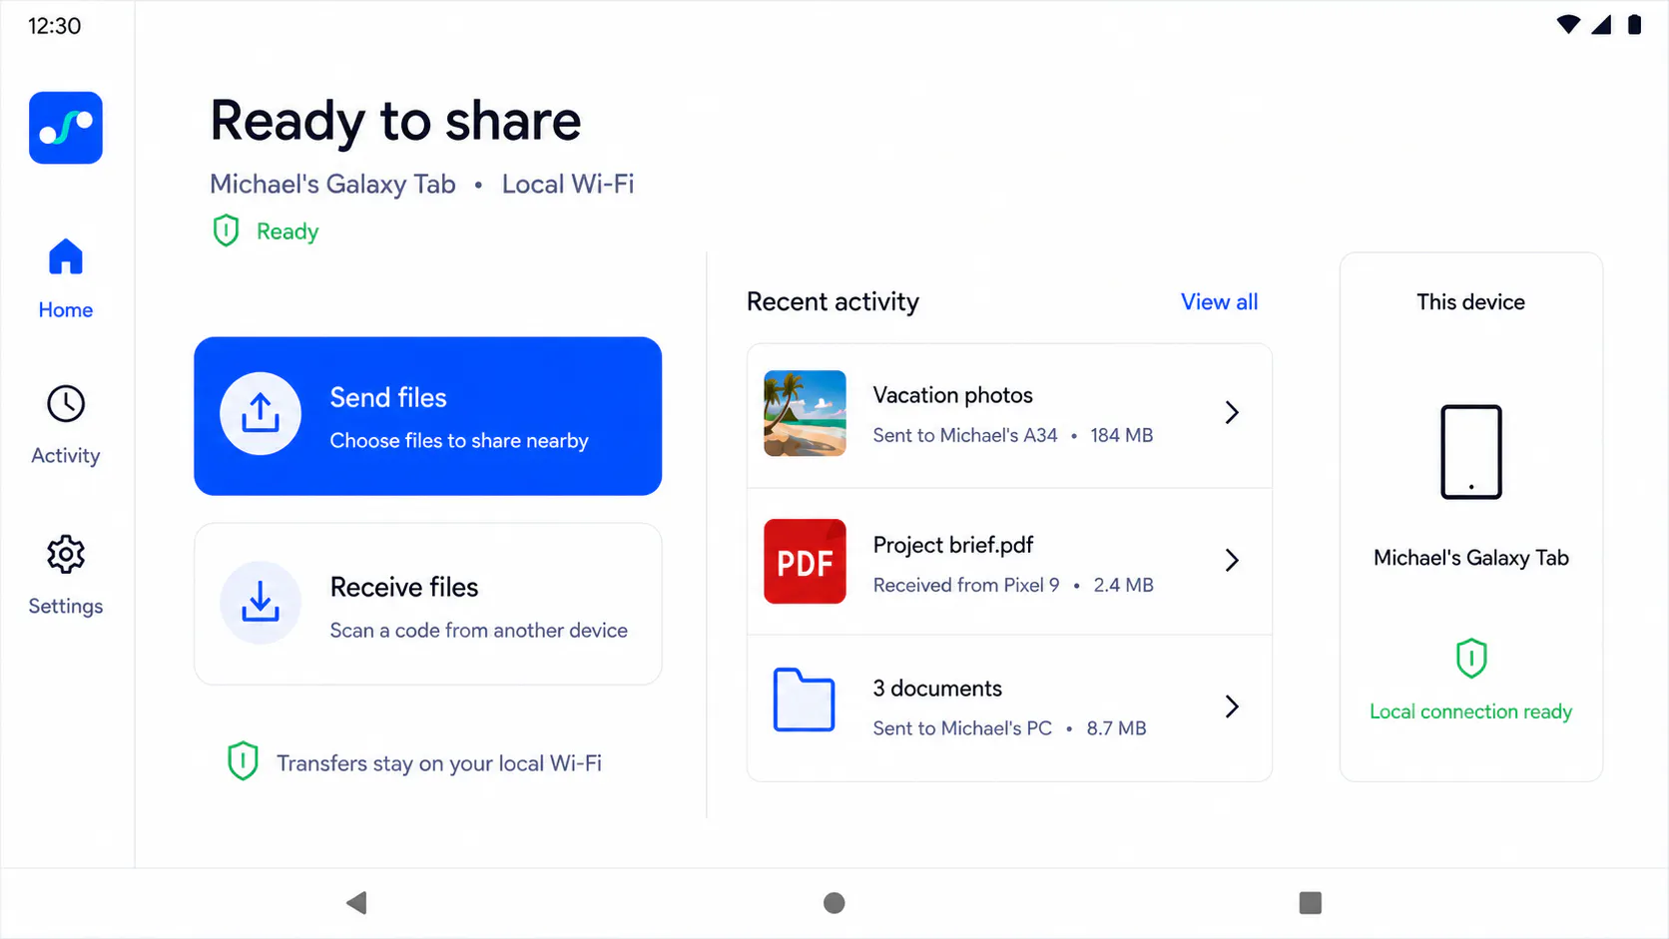Tap the download arrow icon in Receive files
The height and width of the screenshot is (939, 1669).
point(261,602)
